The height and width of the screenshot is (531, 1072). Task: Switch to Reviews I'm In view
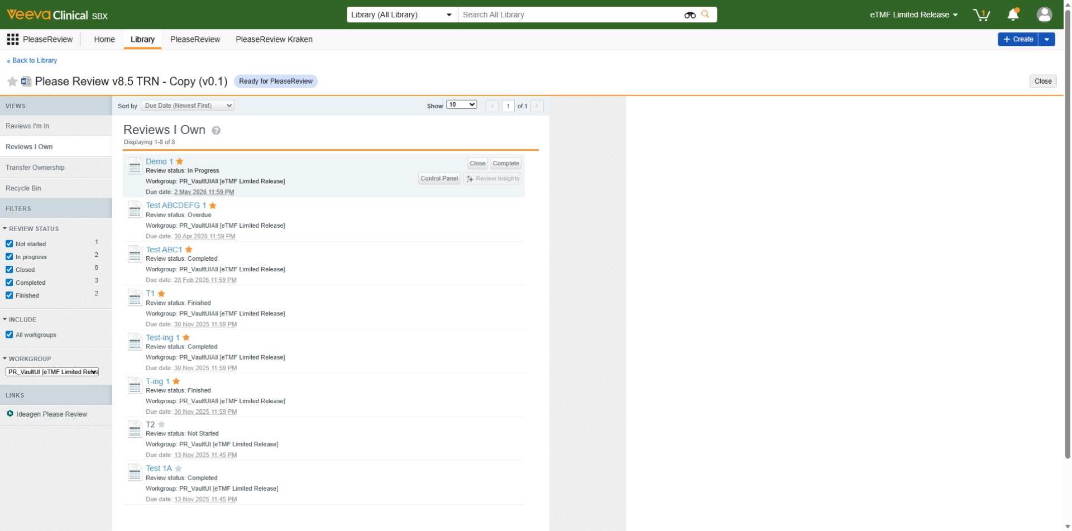56,126
